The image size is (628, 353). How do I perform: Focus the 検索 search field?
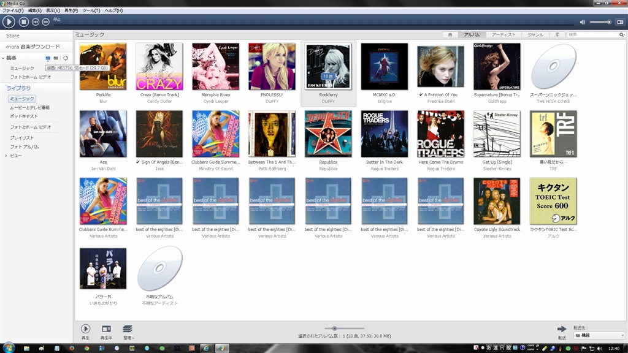pyautogui.click(x=593, y=35)
